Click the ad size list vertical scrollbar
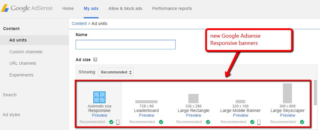 coord(315,92)
